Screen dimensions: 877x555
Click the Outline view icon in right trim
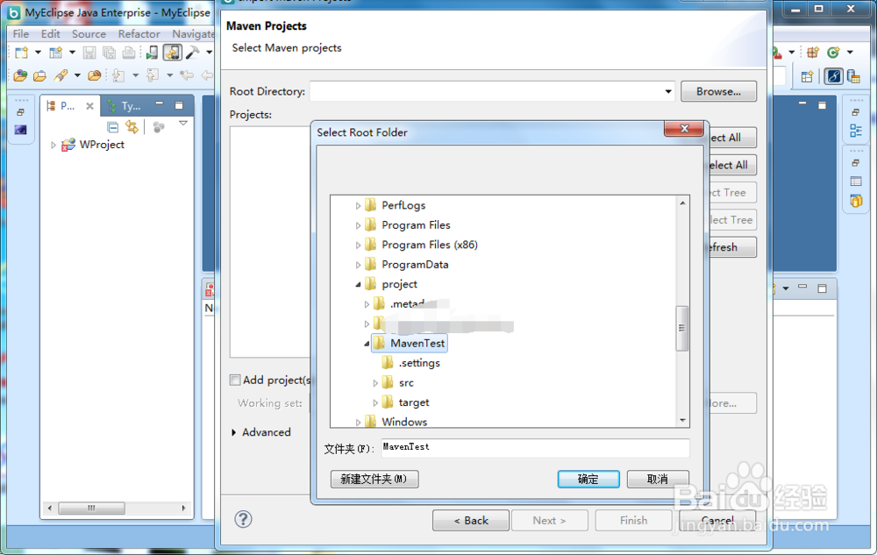tap(856, 131)
